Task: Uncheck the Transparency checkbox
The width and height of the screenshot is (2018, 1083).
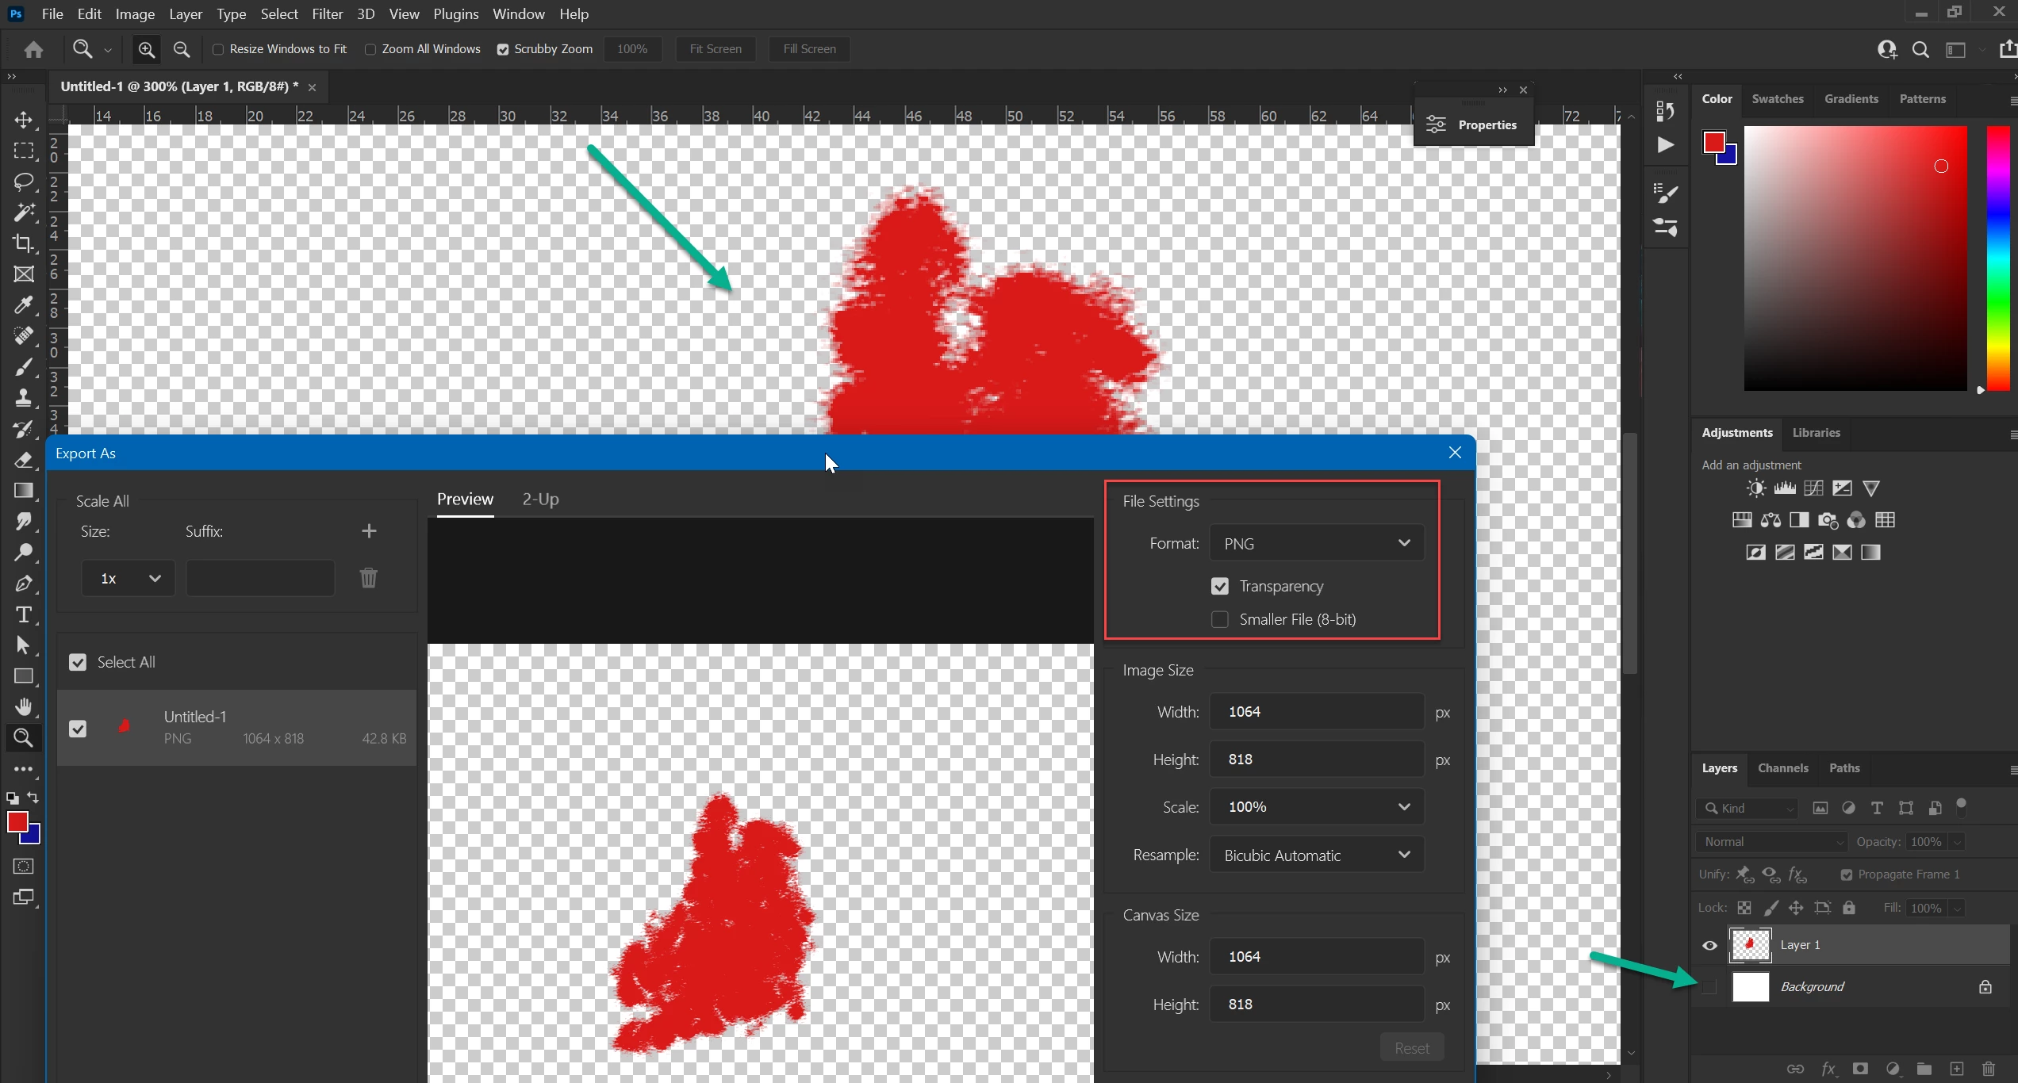Action: click(x=1219, y=586)
